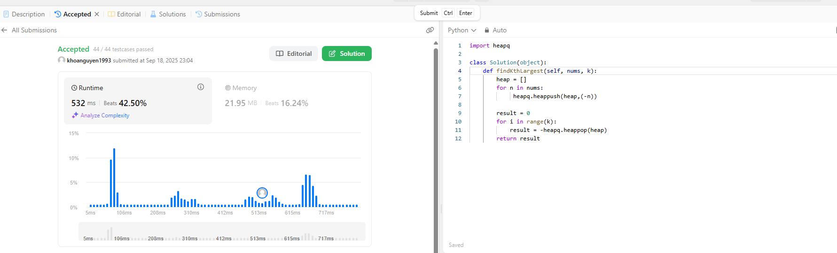
Task: Click the Accepted tab history icon
Action: (x=58, y=14)
